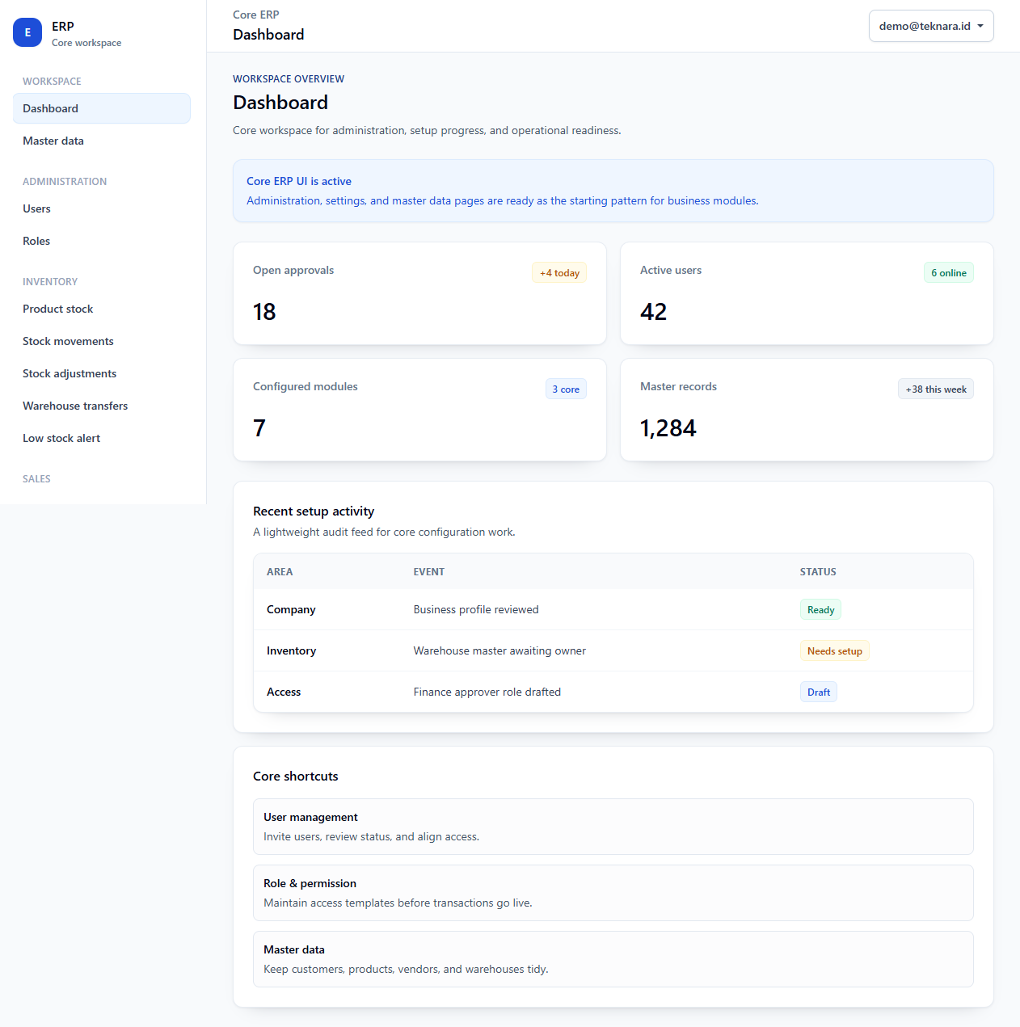Go to Stock adjustments
This screenshot has height=1027, width=1020.
[102, 373]
